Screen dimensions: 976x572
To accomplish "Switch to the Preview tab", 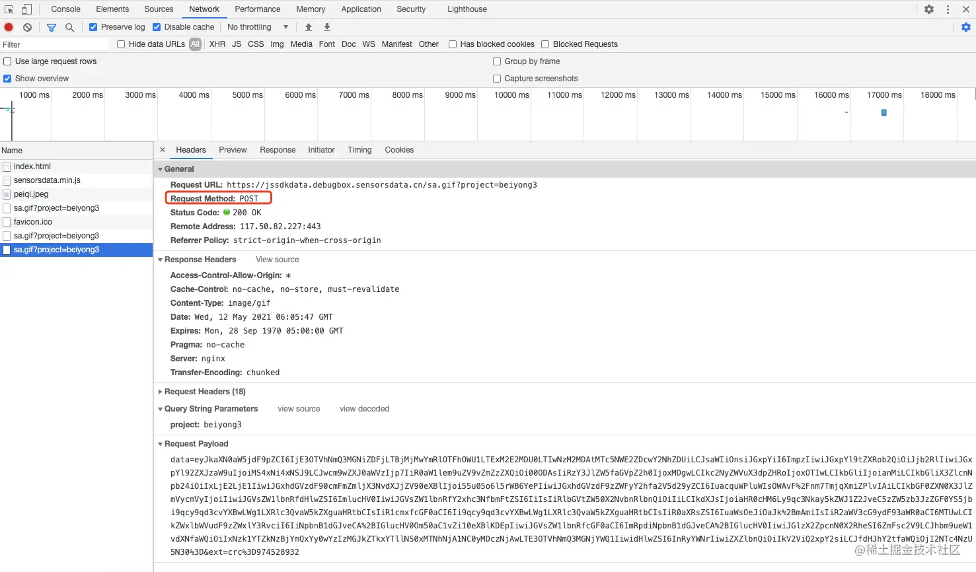I will pos(233,150).
